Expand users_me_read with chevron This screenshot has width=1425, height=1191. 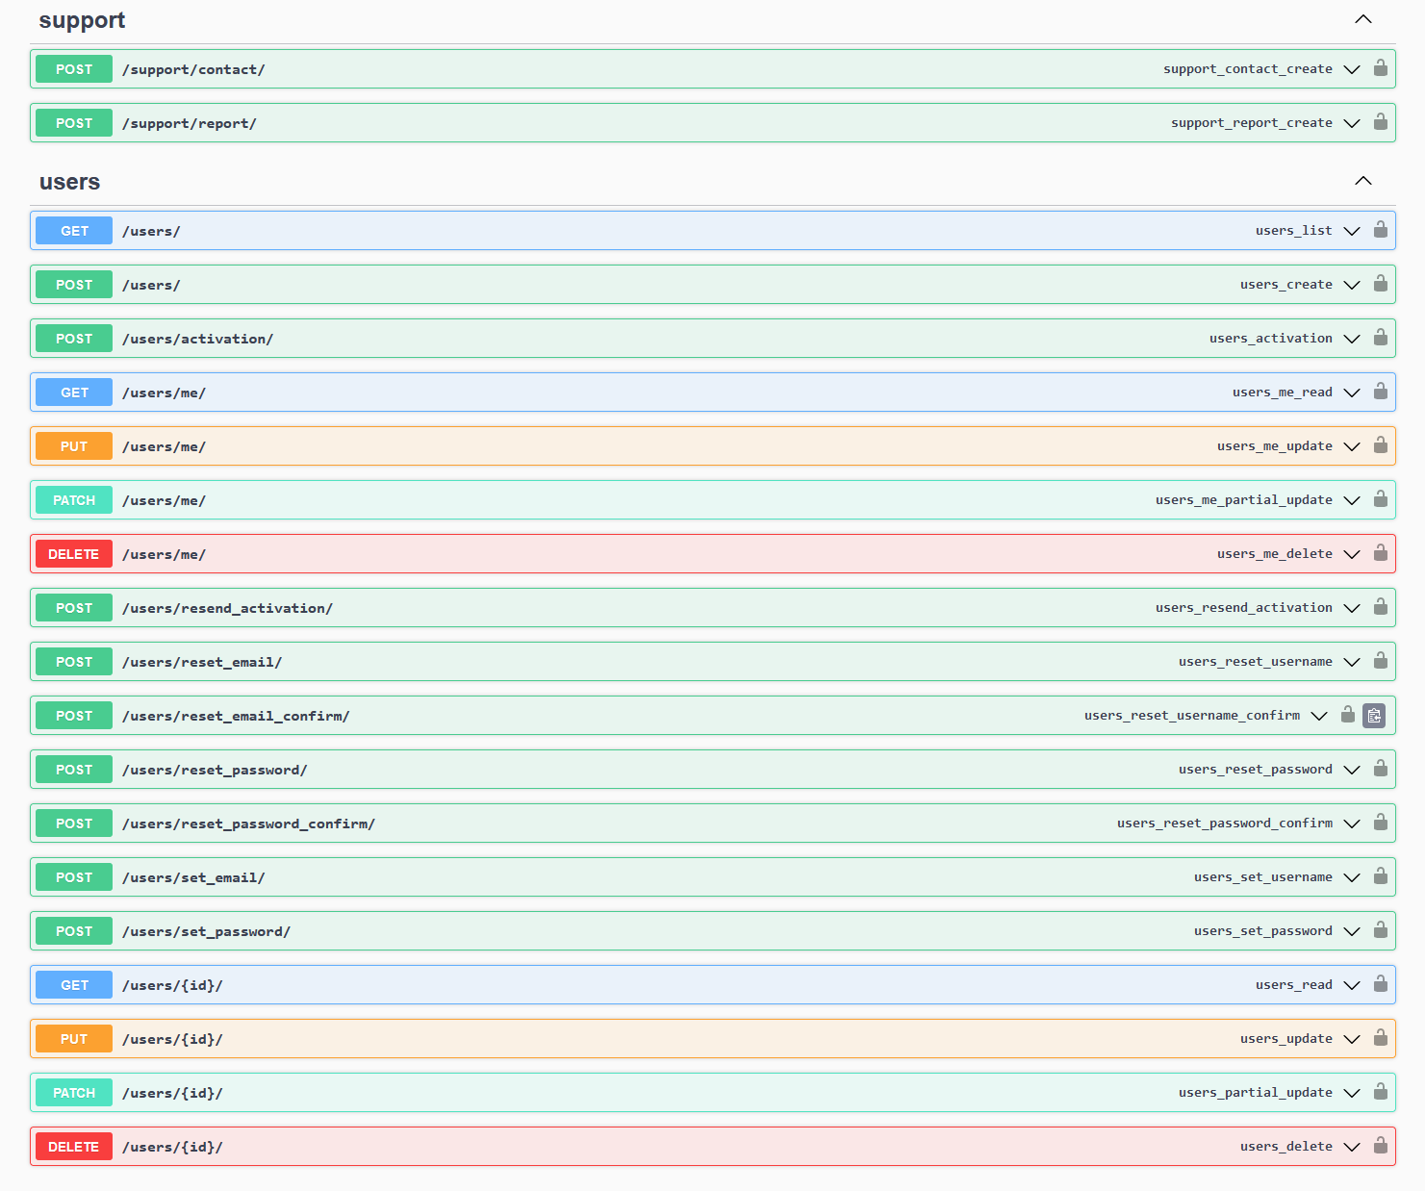[x=1352, y=393]
